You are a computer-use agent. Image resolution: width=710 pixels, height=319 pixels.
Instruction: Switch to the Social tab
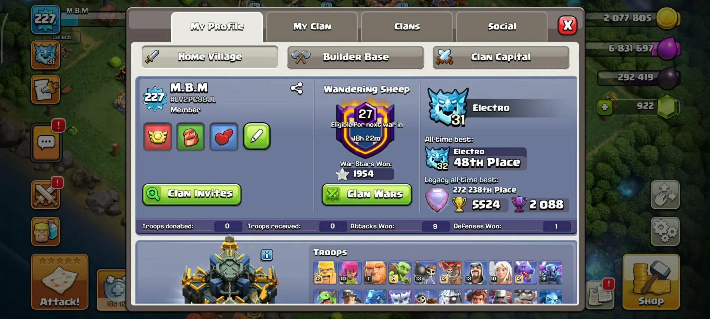(x=502, y=27)
